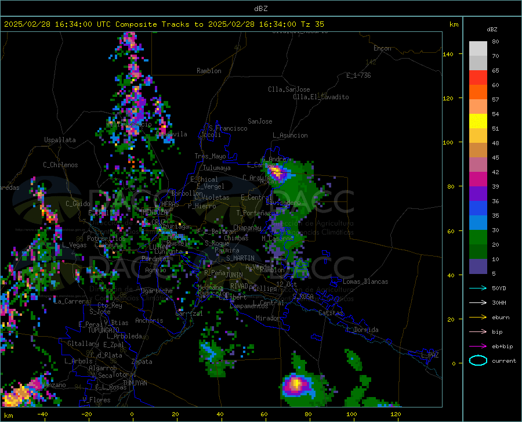Click the slate purple 10 dBZ swatch
Viewport: 522px width, 422px height.
(x=478, y=266)
